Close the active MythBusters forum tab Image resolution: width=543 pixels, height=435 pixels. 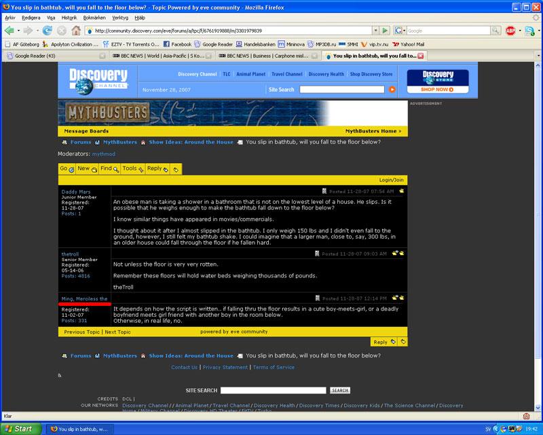421,56
